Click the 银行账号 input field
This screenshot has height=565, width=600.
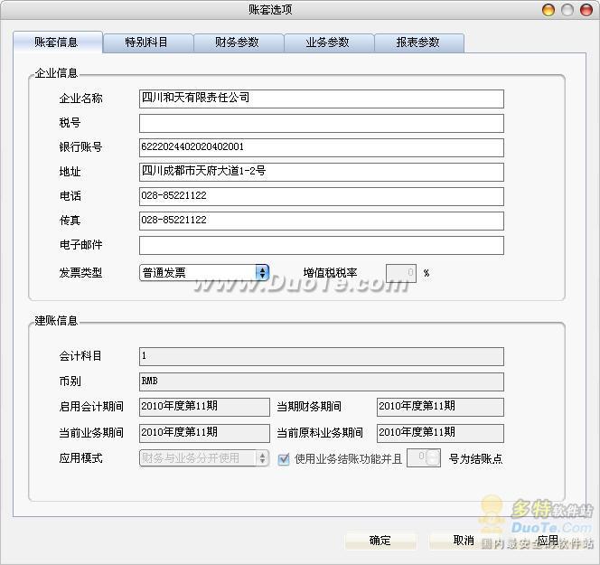[x=322, y=147]
